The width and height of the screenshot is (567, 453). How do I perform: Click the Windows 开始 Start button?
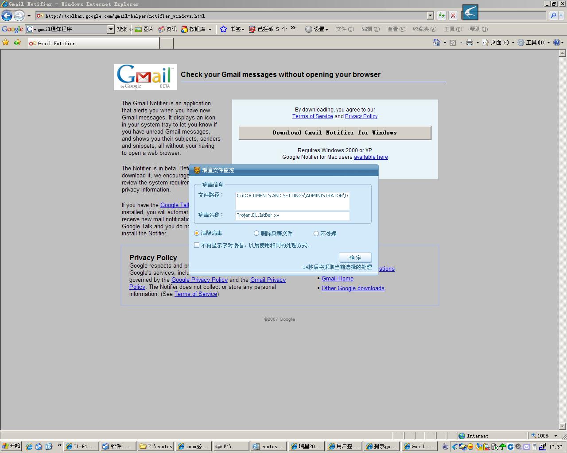tap(11, 446)
